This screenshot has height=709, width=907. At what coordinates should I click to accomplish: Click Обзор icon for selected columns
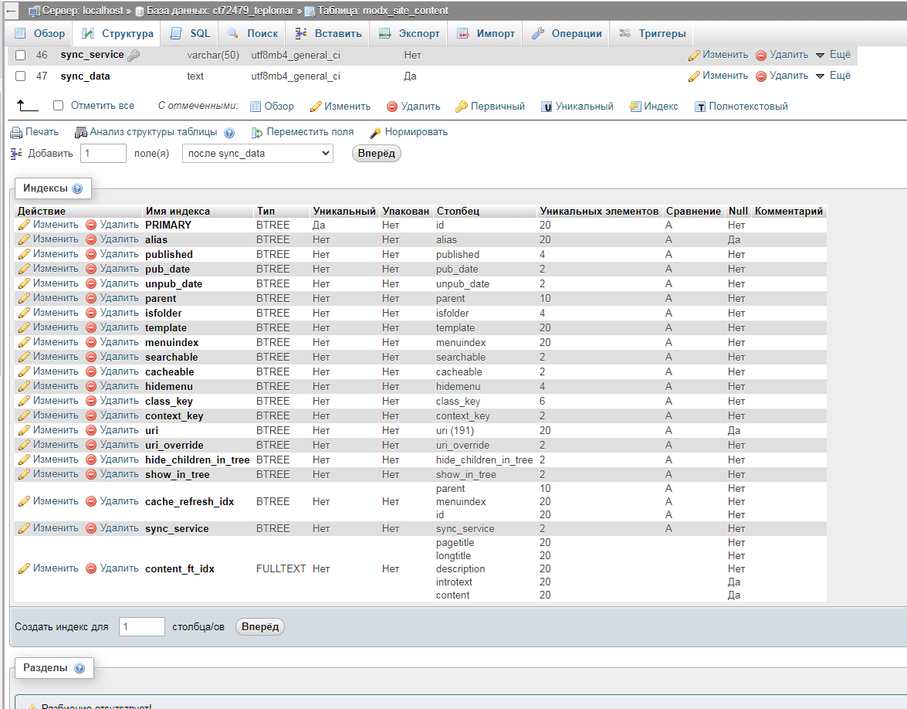coord(255,107)
